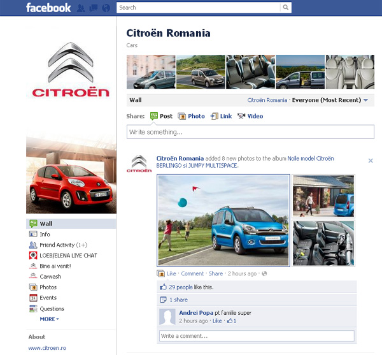Open the notifications globe icon

pos(105,8)
